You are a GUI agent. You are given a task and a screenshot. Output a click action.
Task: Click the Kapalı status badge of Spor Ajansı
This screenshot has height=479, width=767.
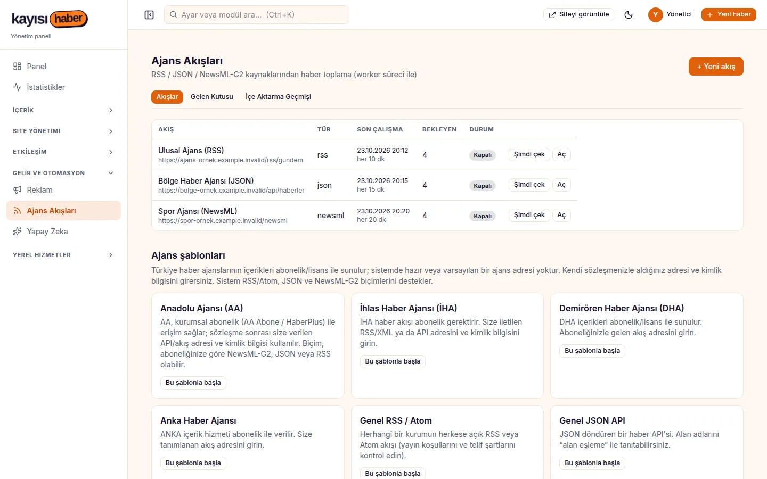[x=483, y=216]
